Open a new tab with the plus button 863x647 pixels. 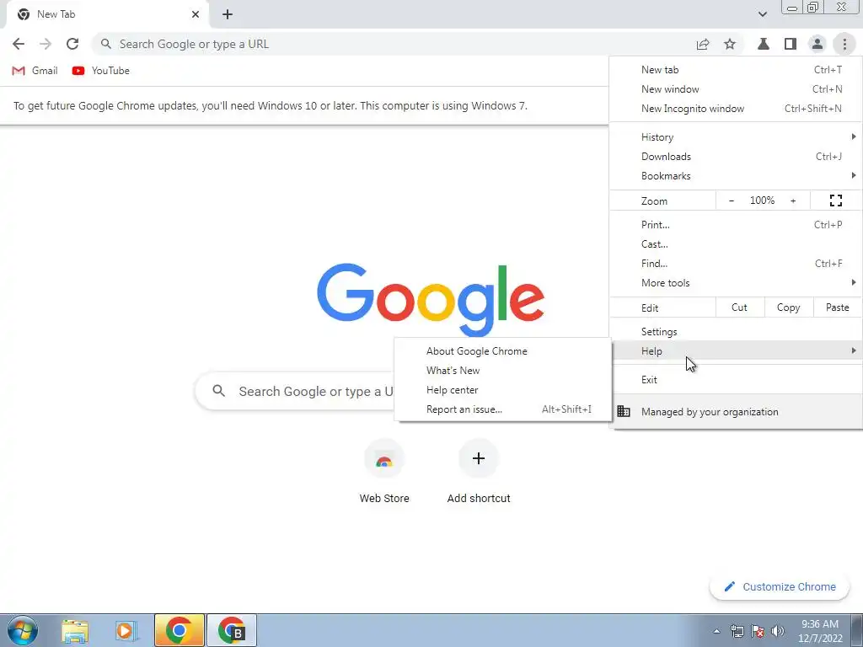[x=228, y=14]
